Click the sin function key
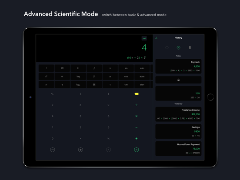 tap(126, 68)
